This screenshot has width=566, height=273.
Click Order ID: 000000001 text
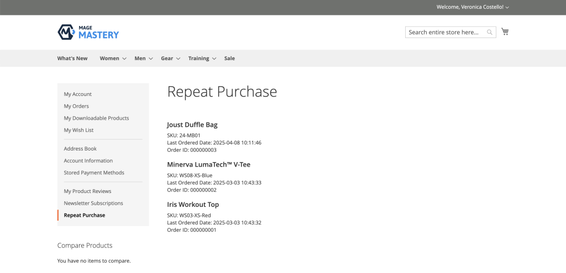[x=192, y=230]
